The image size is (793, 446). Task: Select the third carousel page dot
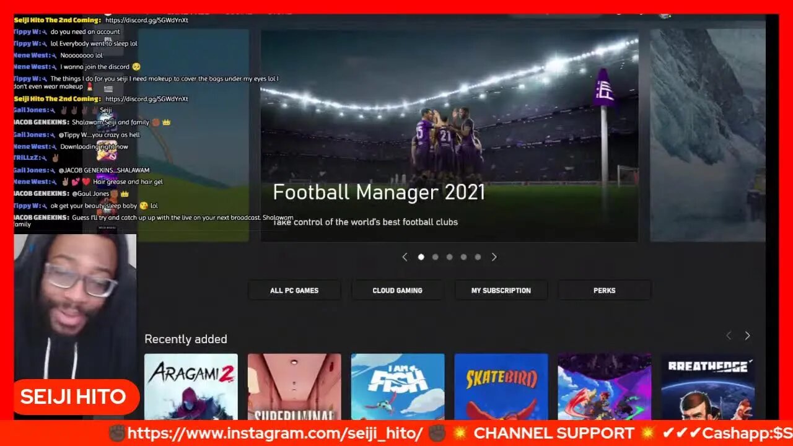(x=450, y=257)
